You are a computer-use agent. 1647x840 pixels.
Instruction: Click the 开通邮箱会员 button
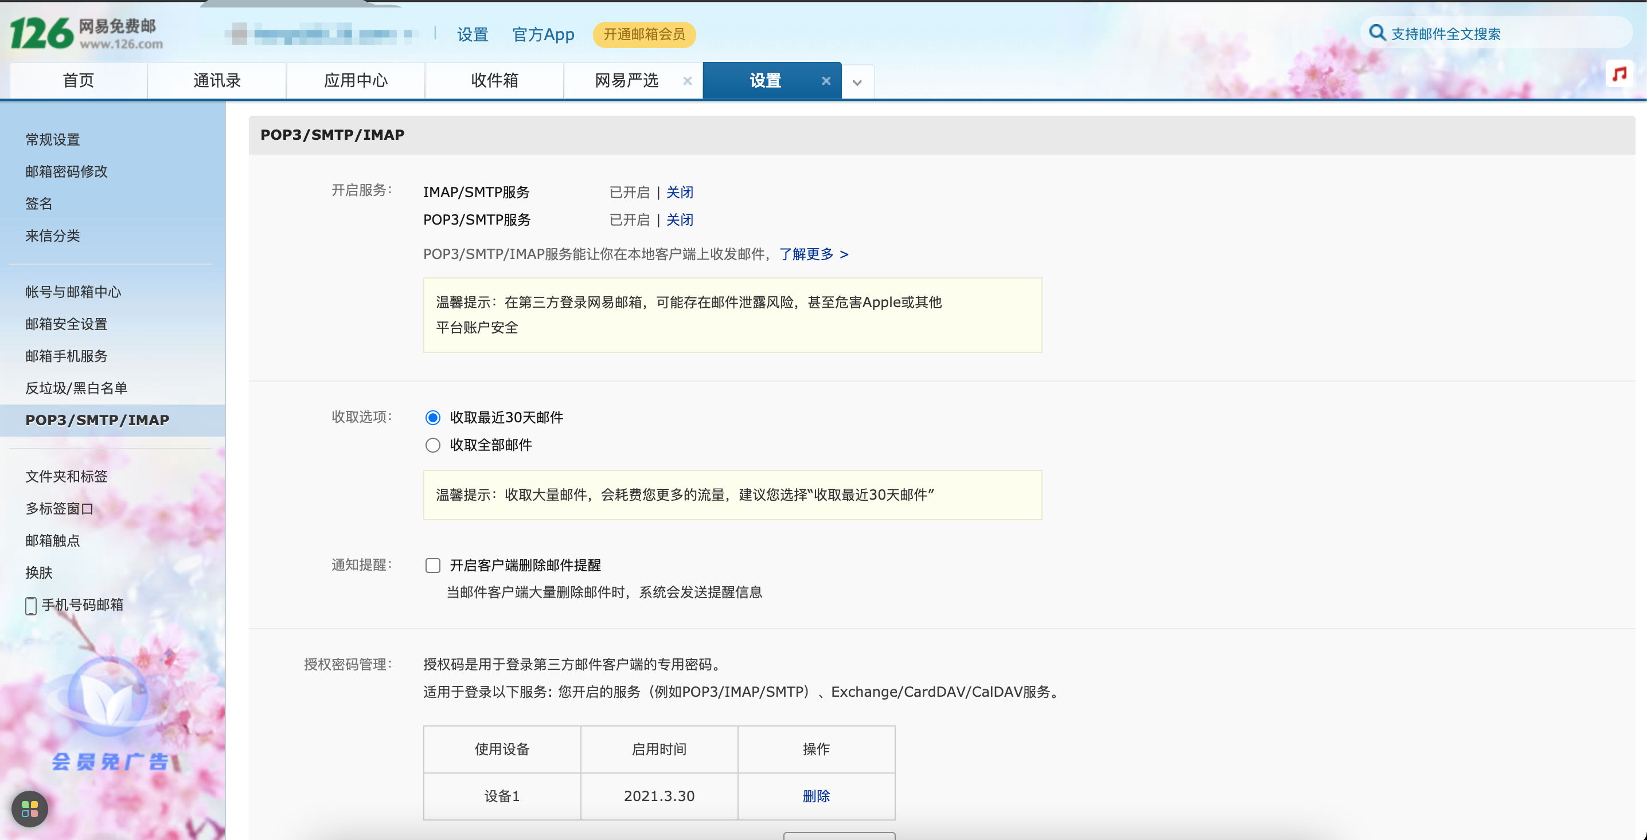pyautogui.click(x=645, y=34)
